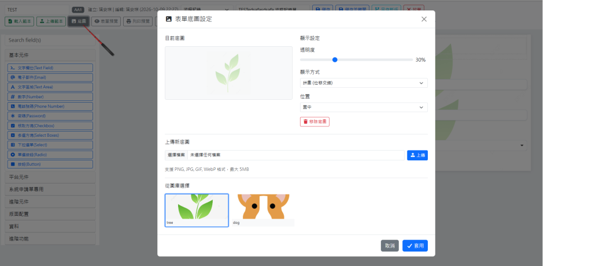
Task: Click the 未選擇任何檔案 file name area
Action: tap(295, 155)
